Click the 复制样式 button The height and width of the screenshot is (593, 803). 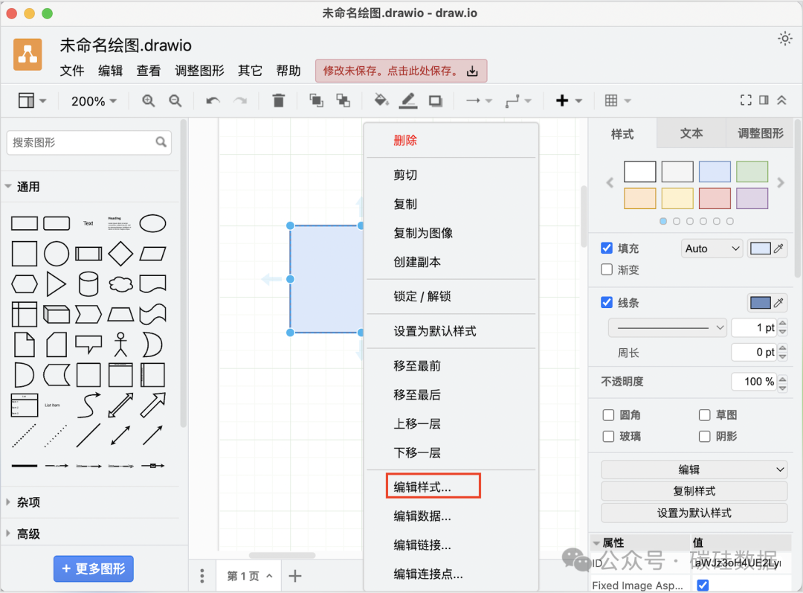click(694, 491)
